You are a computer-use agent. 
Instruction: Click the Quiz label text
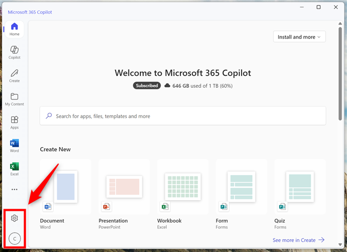coord(280,220)
